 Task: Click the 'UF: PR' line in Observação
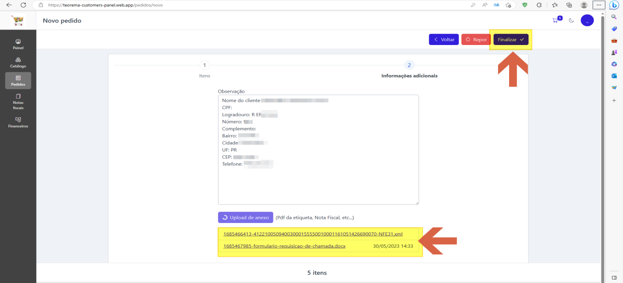(230, 150)
